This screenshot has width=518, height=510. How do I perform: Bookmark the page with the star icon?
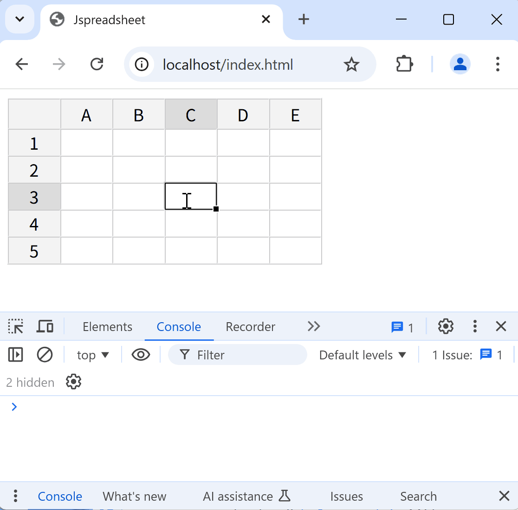coord(352,64)
